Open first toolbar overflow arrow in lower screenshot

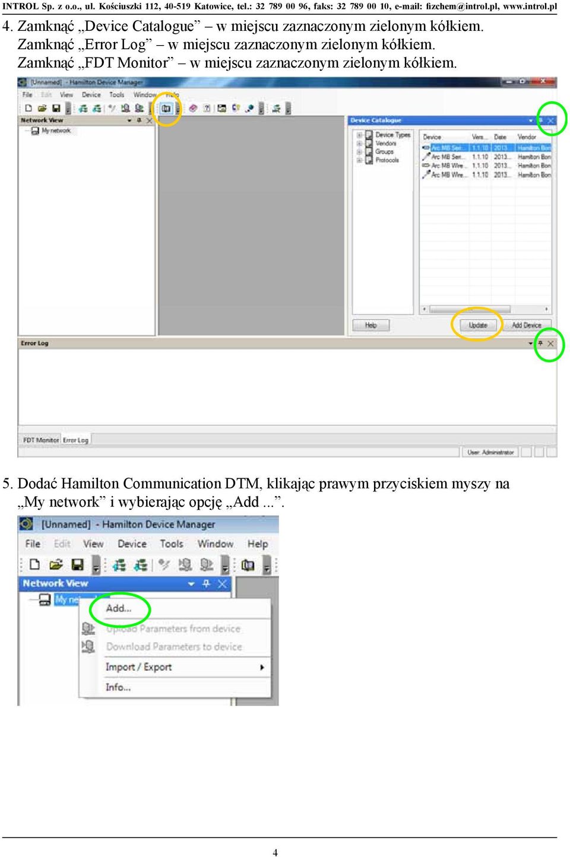(x=96, y=565)
